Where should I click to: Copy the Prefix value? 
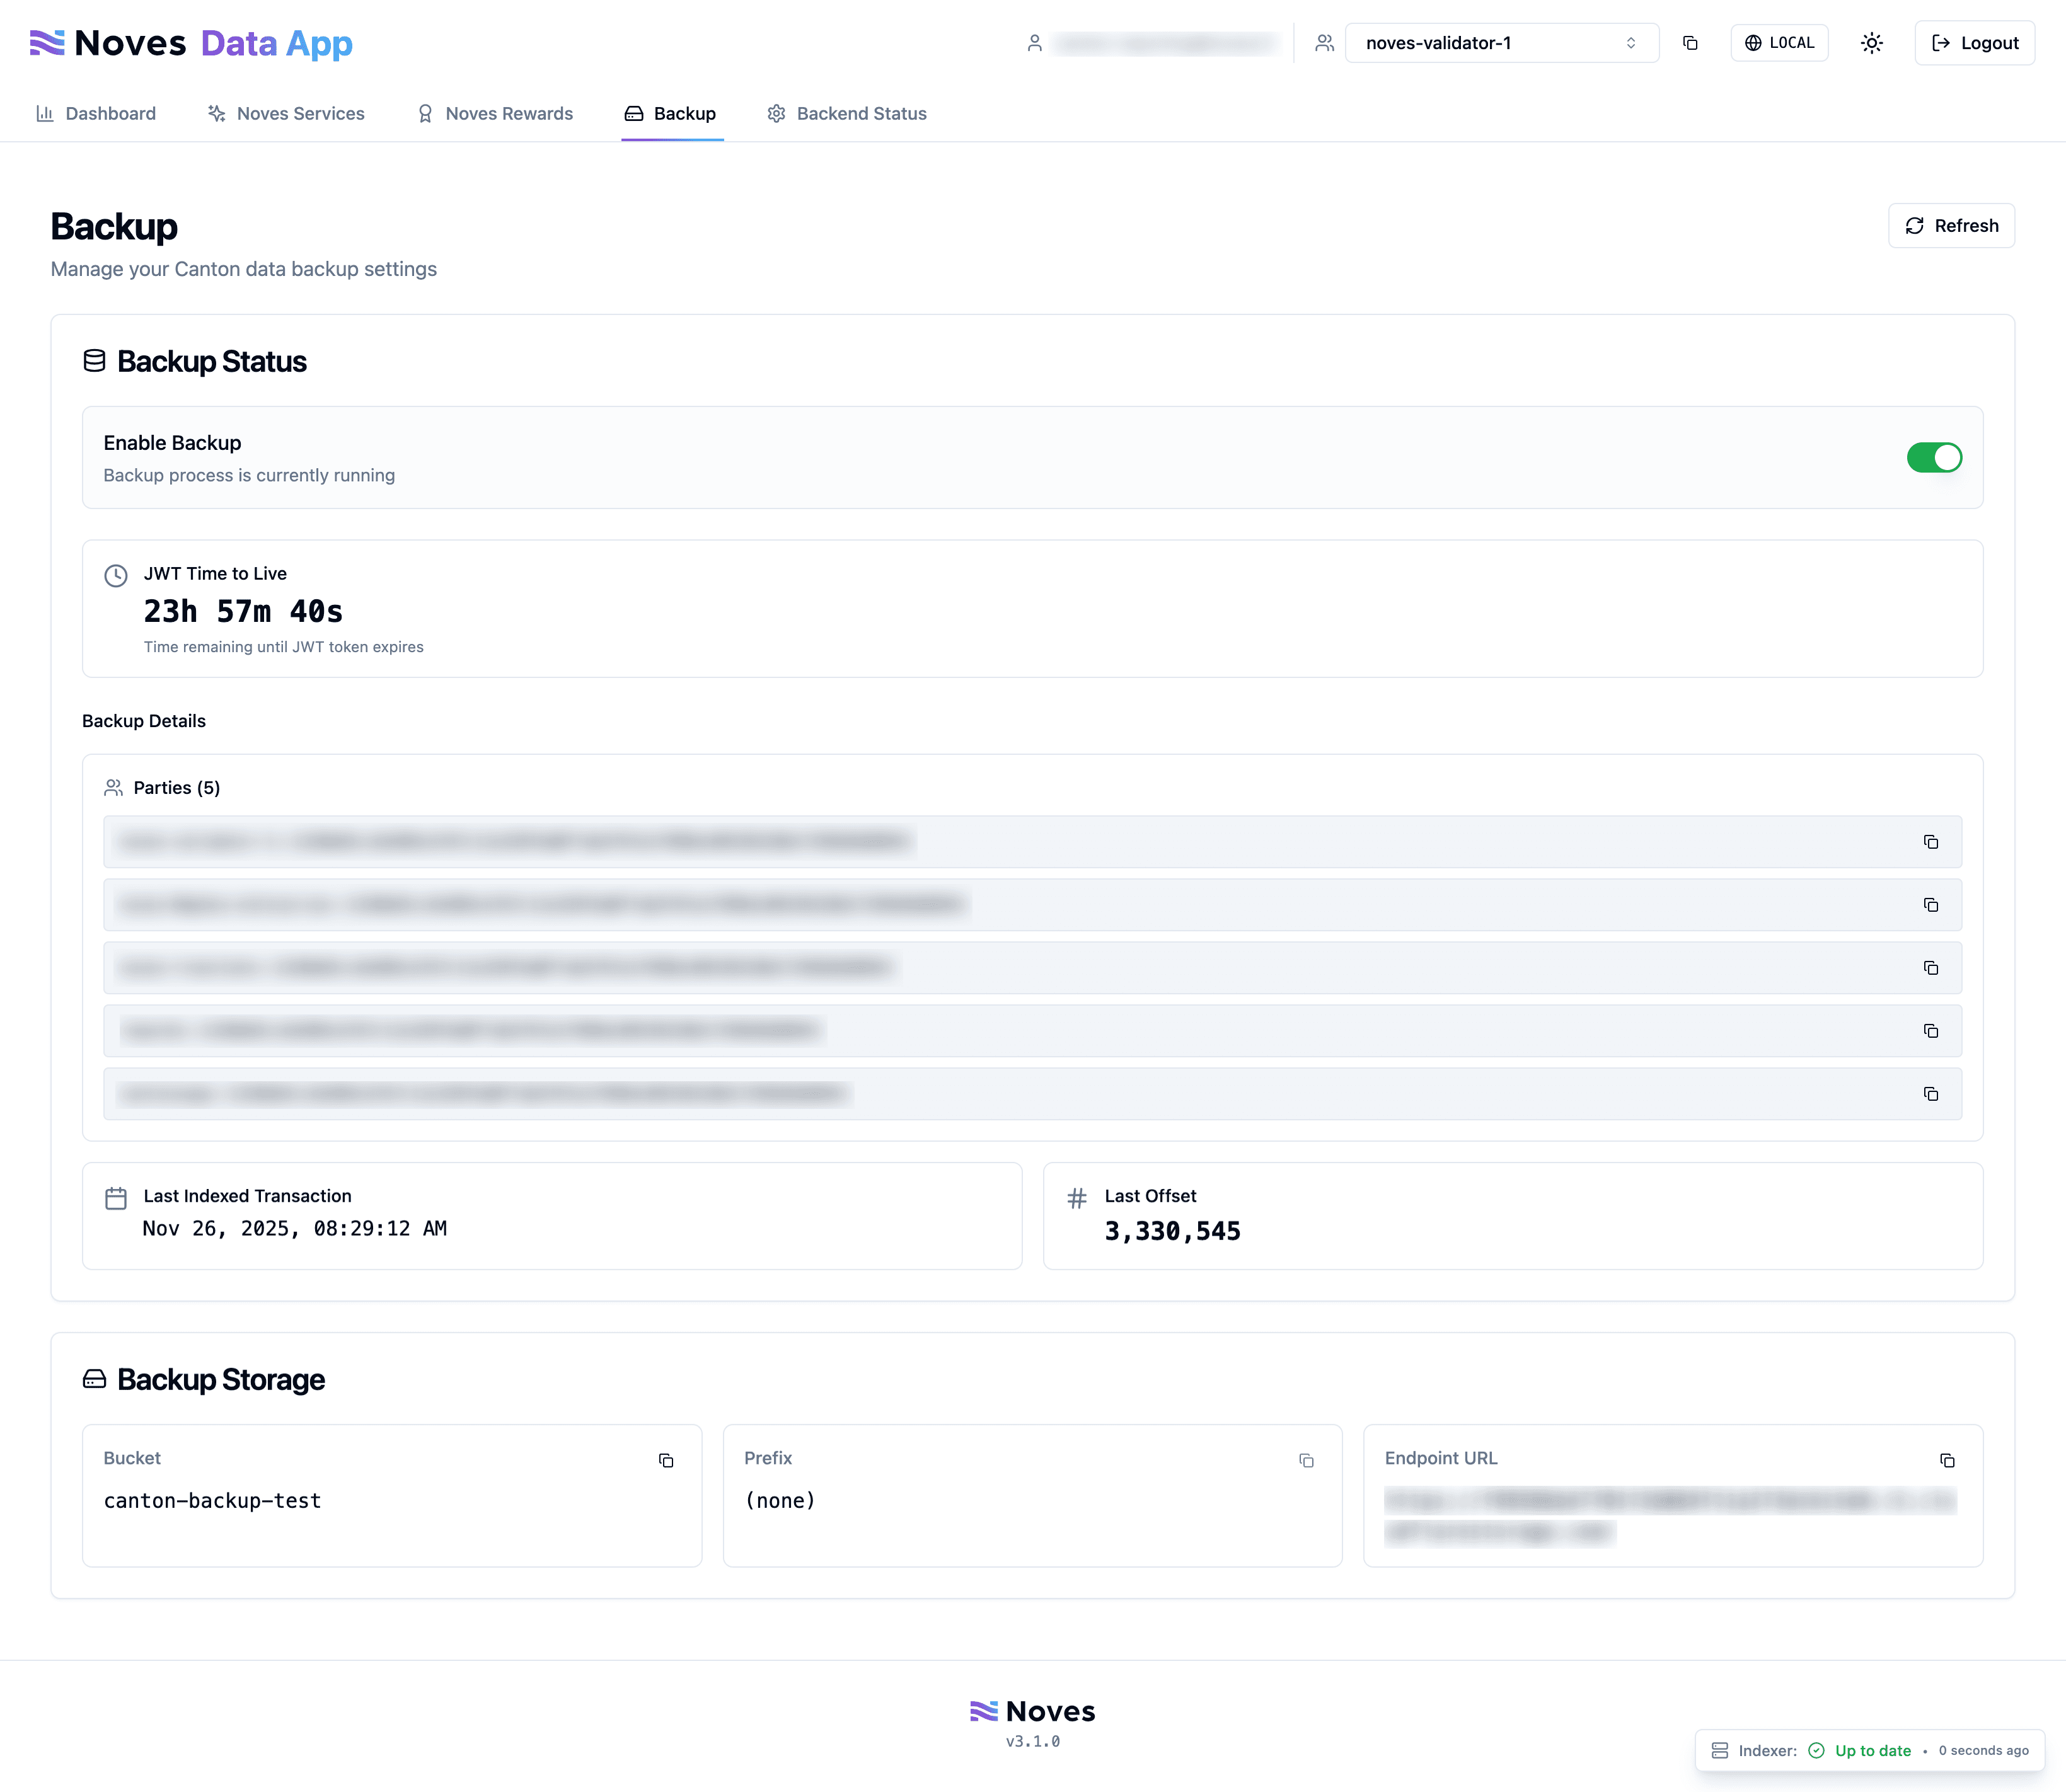pyautogui.click(x=1306, y=1461)
